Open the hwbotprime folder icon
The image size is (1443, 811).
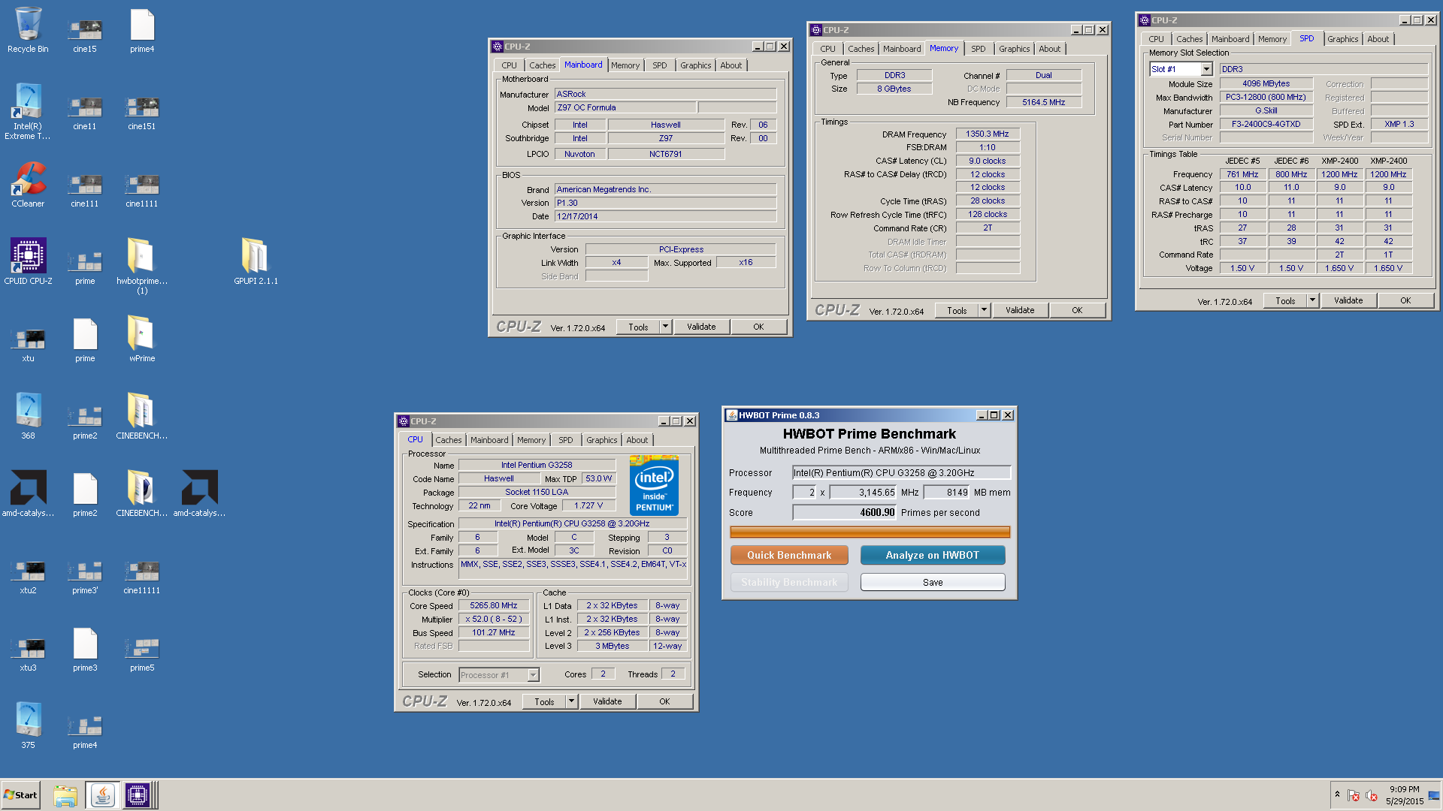click(x=141, y=264)
